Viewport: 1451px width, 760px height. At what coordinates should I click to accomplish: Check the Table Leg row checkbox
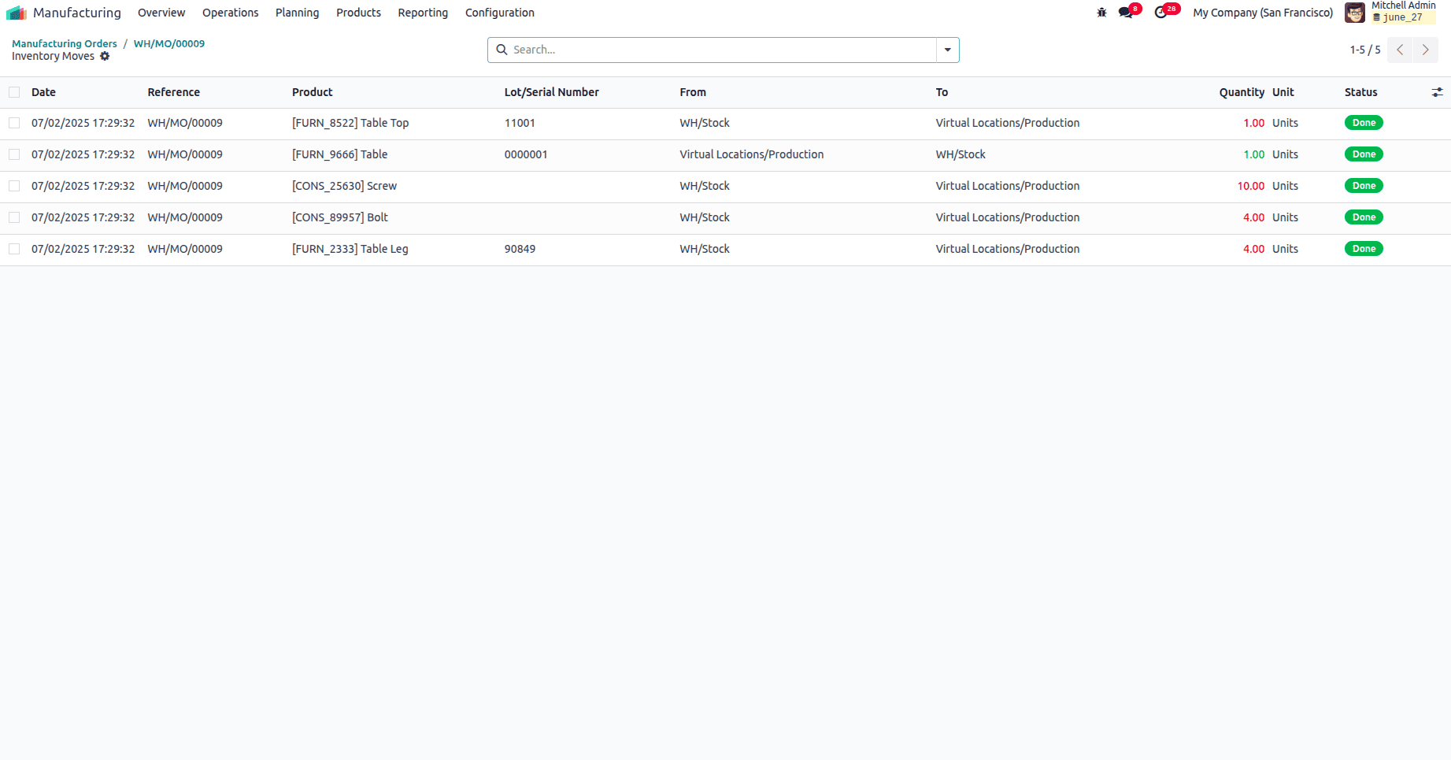(x=14, y=249)
